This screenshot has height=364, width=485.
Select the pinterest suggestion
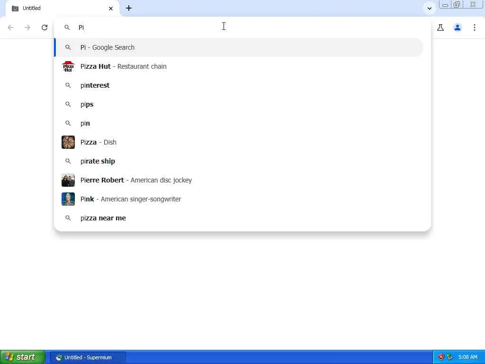coord(239,85)
